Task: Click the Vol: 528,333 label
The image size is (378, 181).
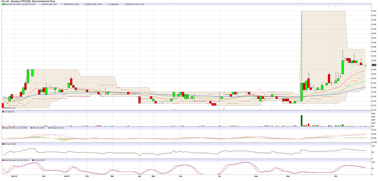Action: pos(9,112)
